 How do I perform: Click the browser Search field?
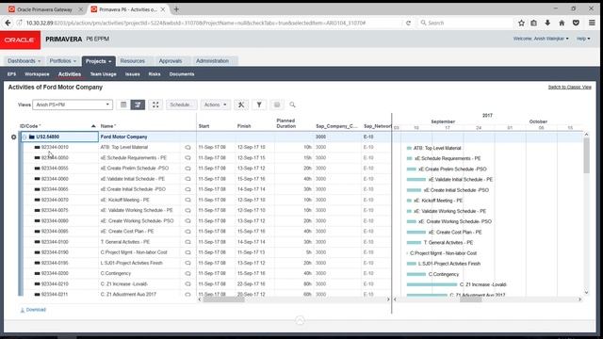(x=465, y=23)
